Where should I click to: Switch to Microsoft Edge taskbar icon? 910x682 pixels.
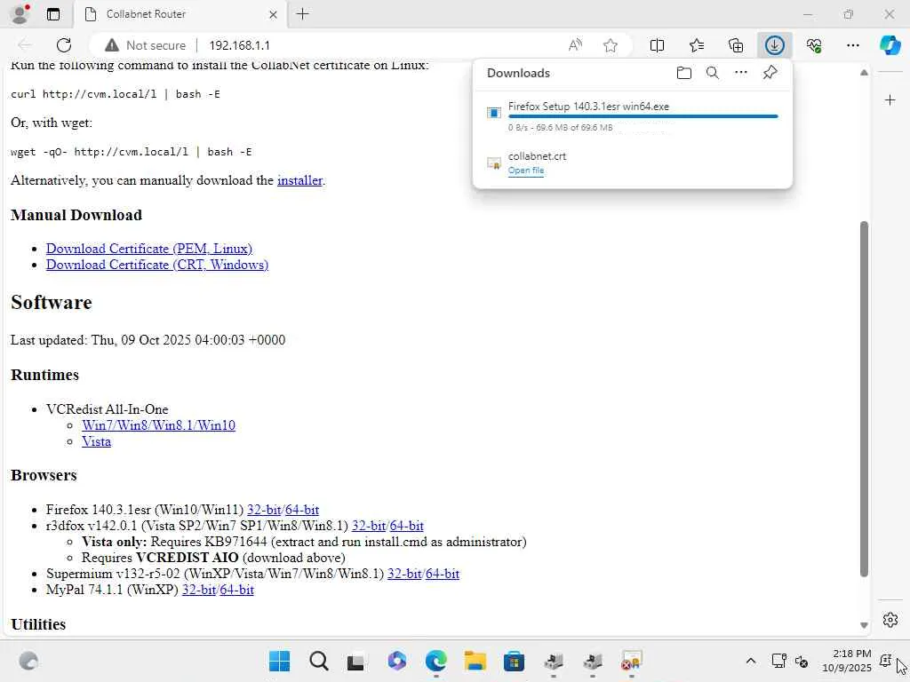point(435,661)
